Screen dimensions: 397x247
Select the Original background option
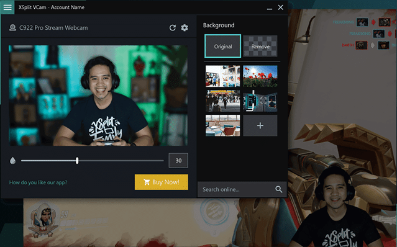click(223, 47)
